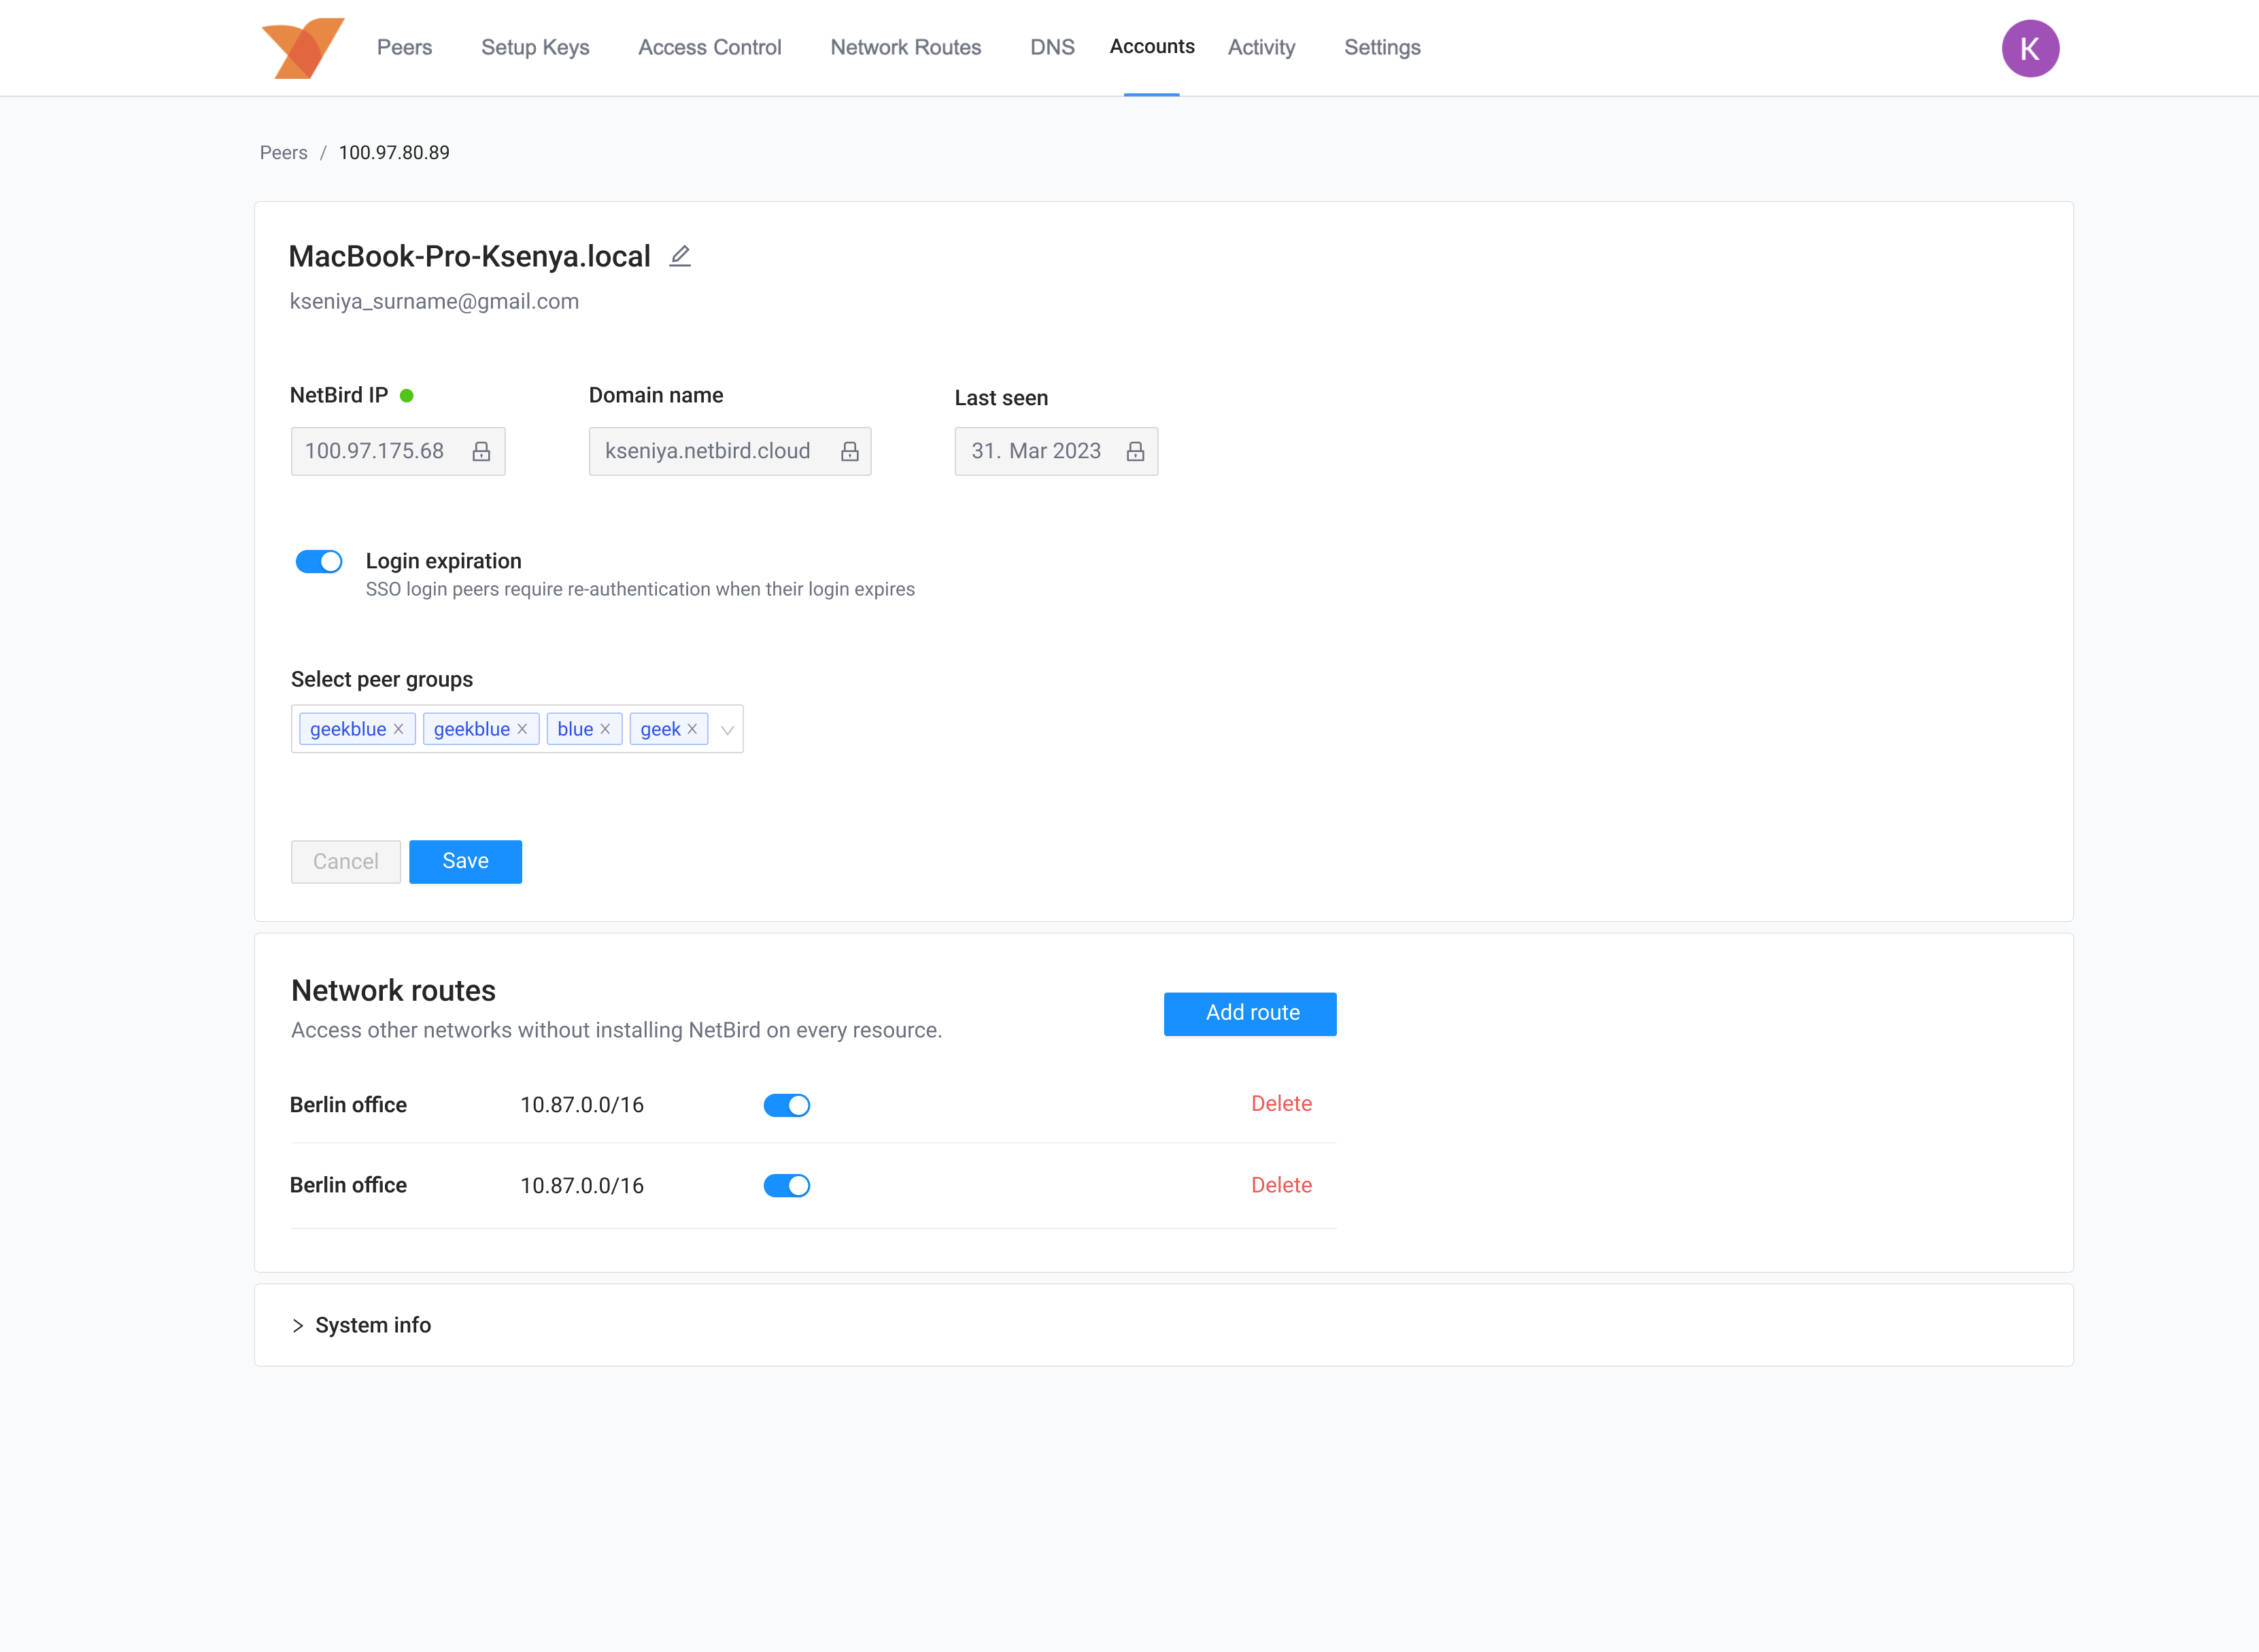Switch to the Accounts tab
Image resolution: width=2259 pixels, height=1652 pixels.
[x=1151, y=46]
